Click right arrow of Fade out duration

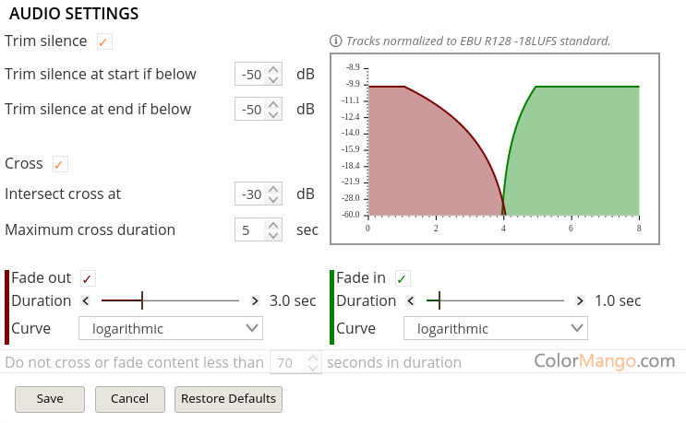[255, 301]
